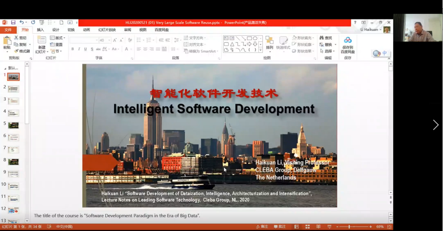The height and width of the screenshot is (231, 443).
Task: Click the zoom slider in status bar
Action: pyautogui.click(x=349, y=227)
